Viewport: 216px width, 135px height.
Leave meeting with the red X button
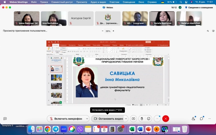pos(166,118)
